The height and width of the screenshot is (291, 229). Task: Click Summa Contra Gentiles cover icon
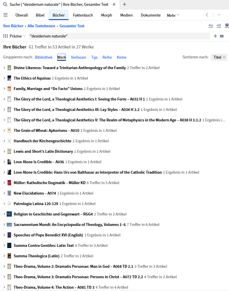[x=9, y=245]
